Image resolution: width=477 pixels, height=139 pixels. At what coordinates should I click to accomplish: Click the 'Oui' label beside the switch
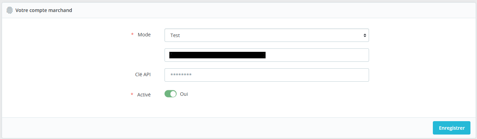184,94
